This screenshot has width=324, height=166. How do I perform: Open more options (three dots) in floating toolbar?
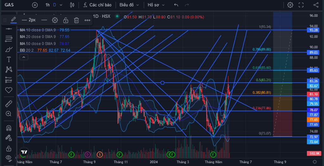pos(87,20)
